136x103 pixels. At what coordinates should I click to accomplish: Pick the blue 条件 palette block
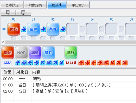coord(49,53)
